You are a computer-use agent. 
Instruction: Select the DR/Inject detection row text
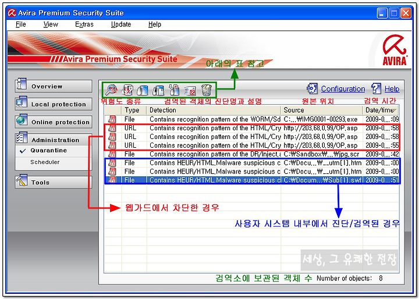coord(215,154)
